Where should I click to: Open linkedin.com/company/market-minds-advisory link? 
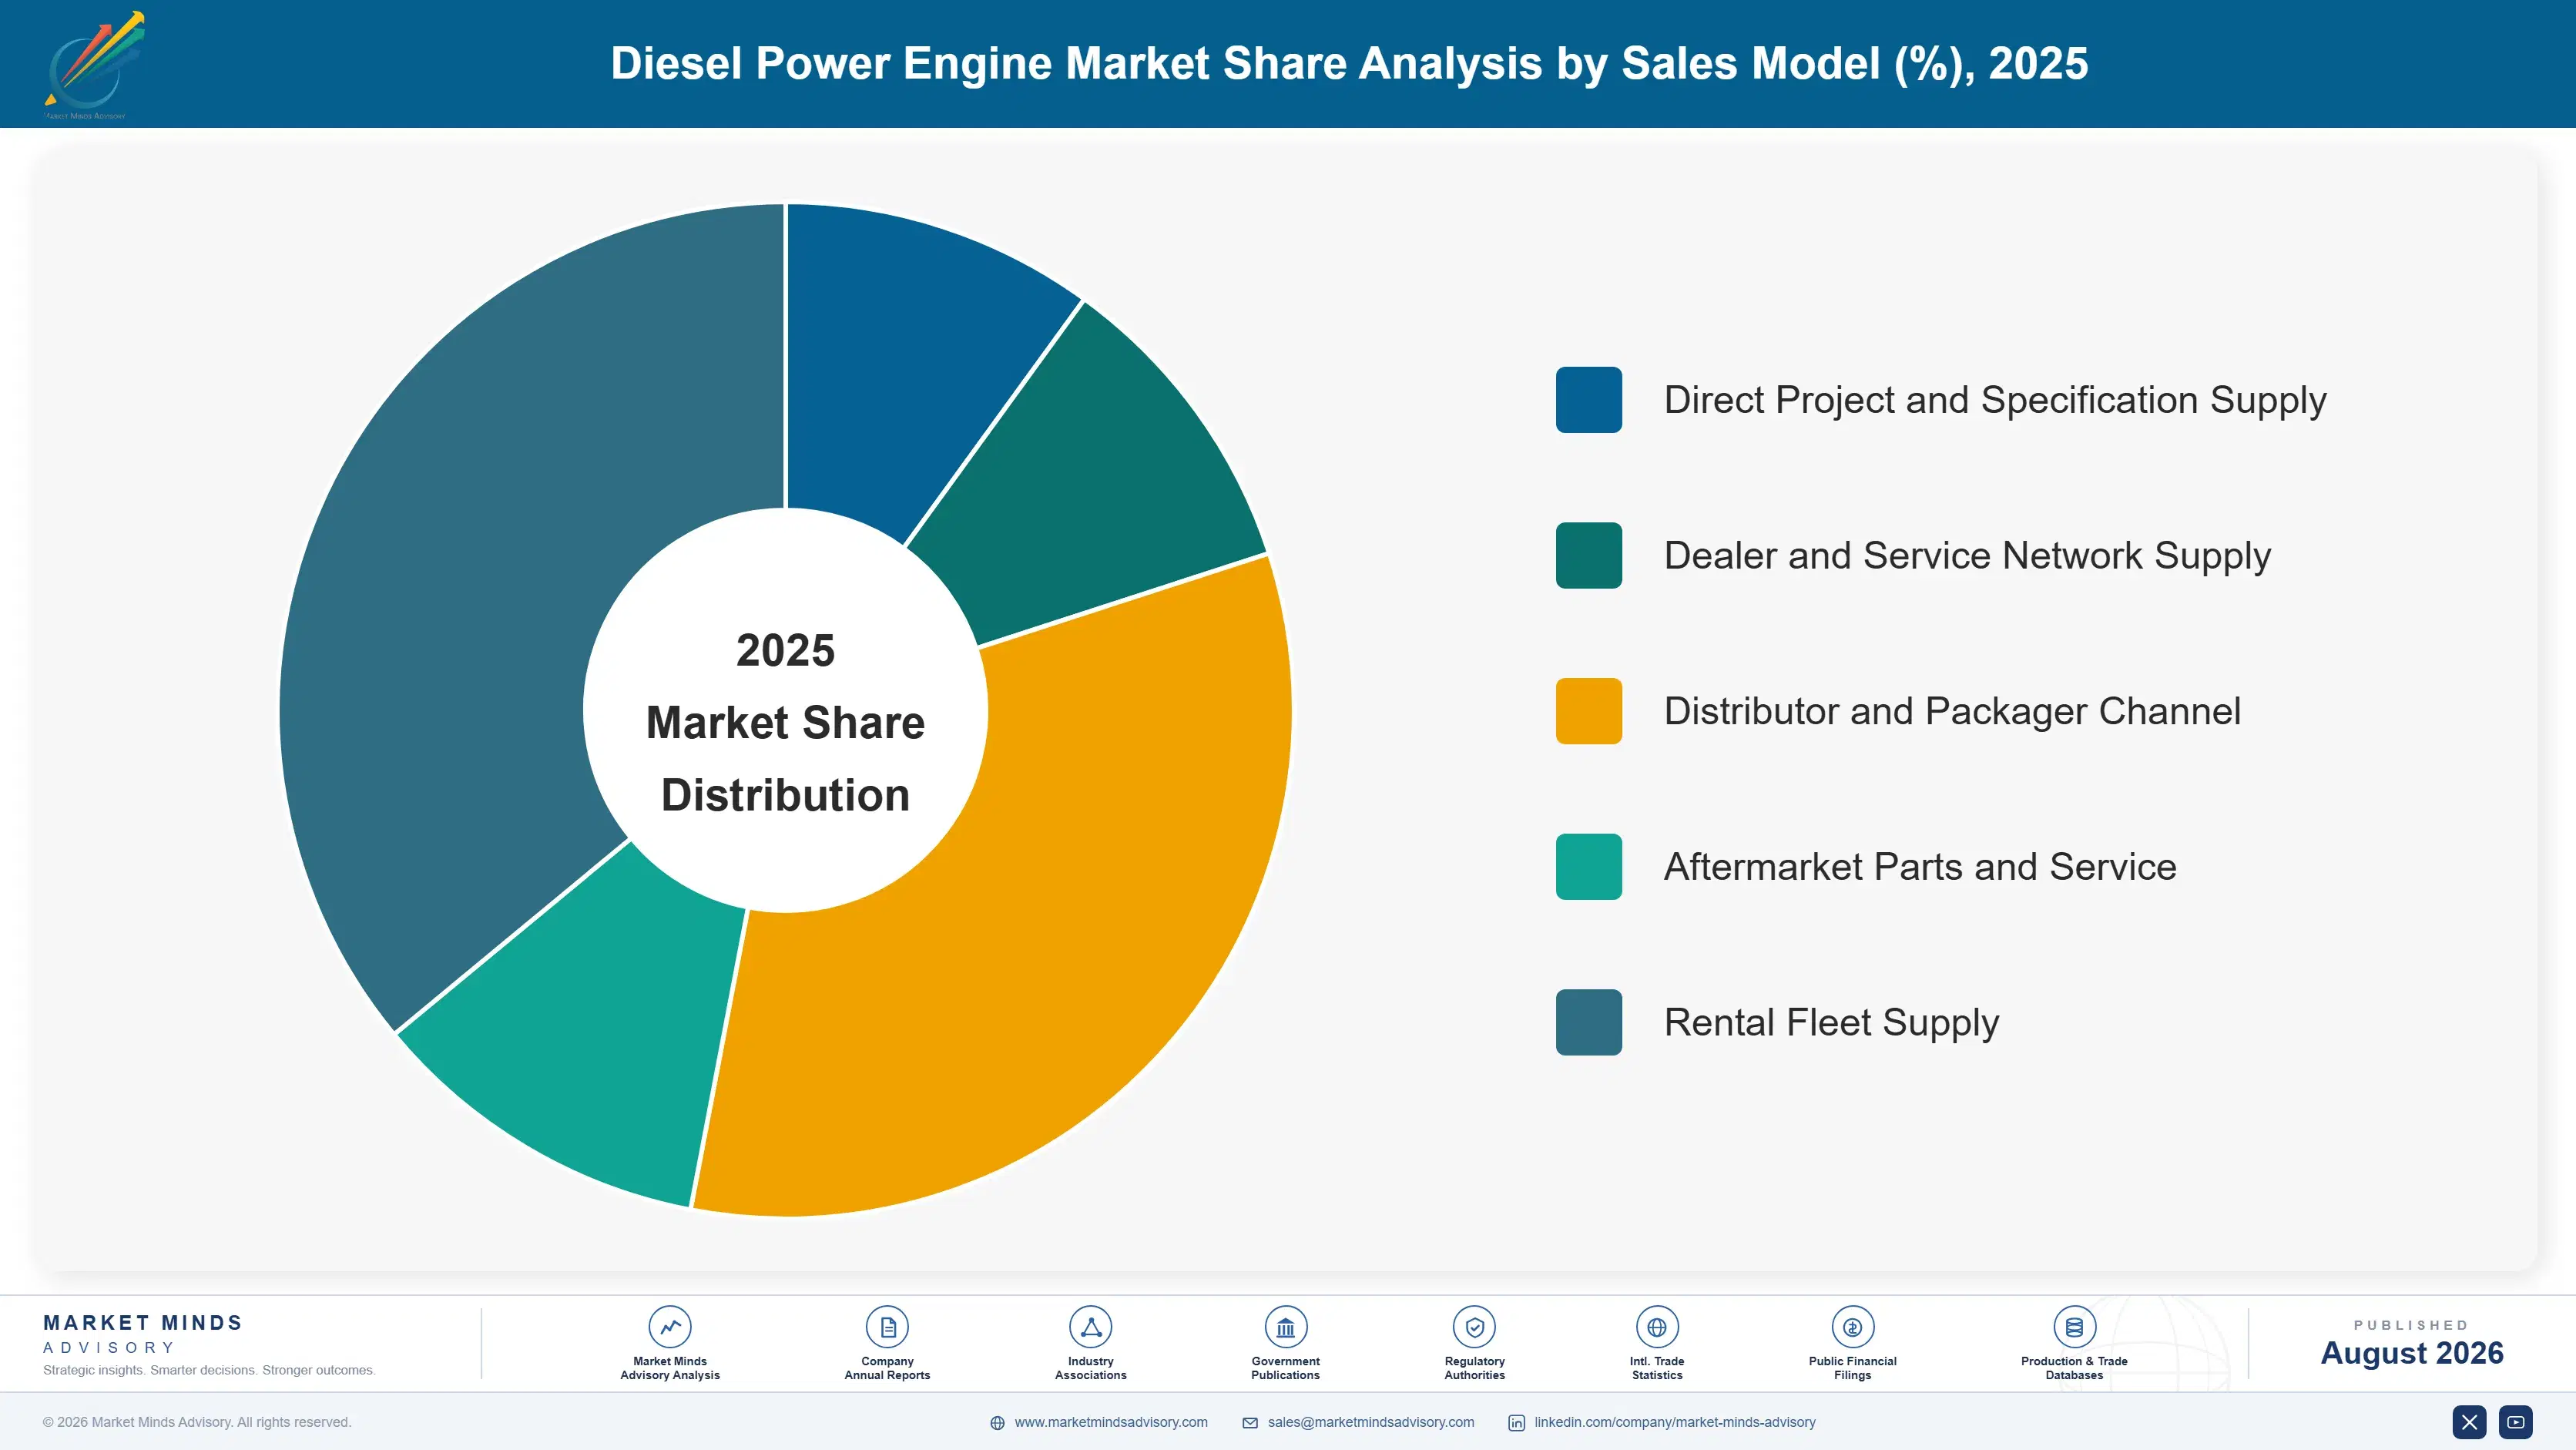pos(1674,1422)
